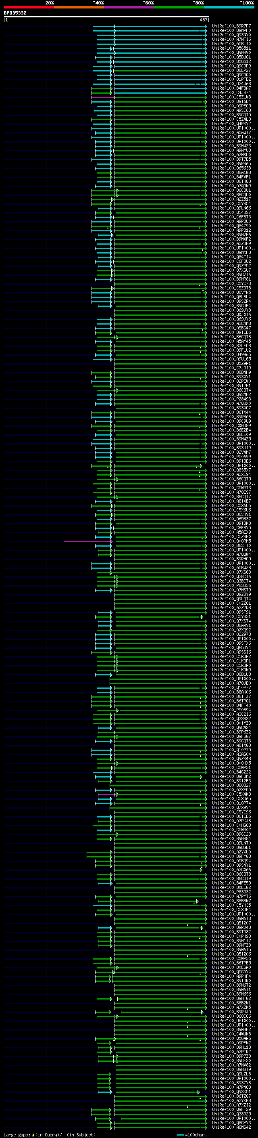Open UniRef100_C5Z4L3 entry
258x1138 pixels.
(231, 119)
